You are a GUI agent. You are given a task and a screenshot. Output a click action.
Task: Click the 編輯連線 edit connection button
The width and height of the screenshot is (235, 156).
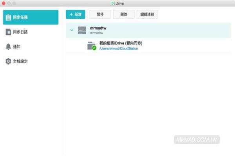click(147, 14)
